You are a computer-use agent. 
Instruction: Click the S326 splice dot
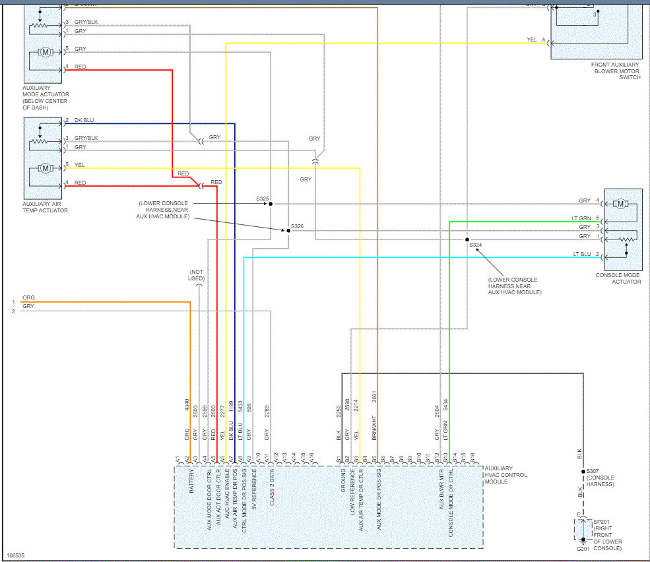point(288,231)
